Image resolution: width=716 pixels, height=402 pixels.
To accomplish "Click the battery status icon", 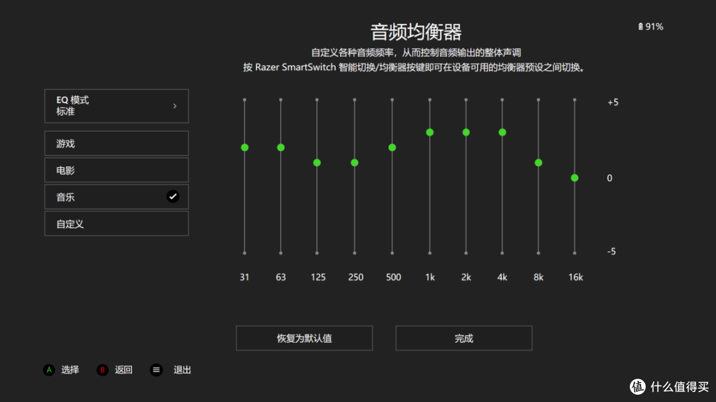I will click(640, 26).
